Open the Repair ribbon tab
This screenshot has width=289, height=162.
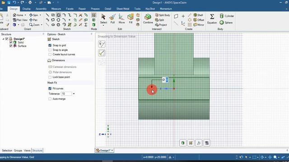(82, 9)
